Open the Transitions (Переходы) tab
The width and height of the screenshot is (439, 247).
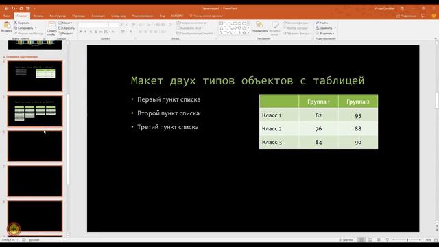[x=78, y=16]
